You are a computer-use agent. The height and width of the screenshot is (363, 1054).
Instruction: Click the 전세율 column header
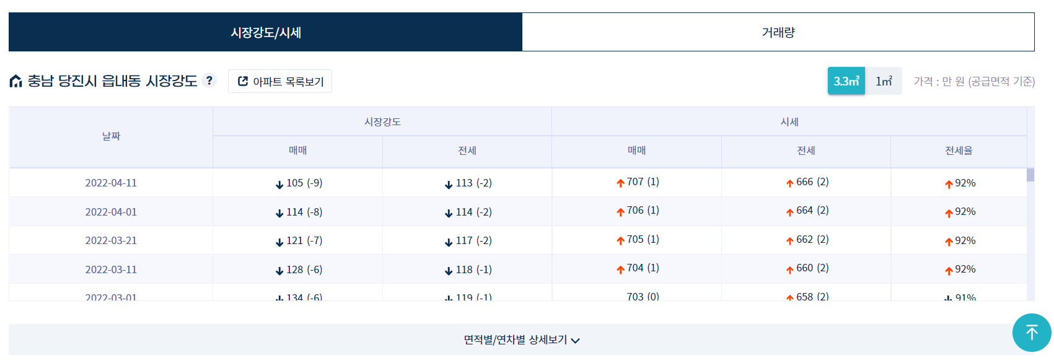(x=958, y=151)
